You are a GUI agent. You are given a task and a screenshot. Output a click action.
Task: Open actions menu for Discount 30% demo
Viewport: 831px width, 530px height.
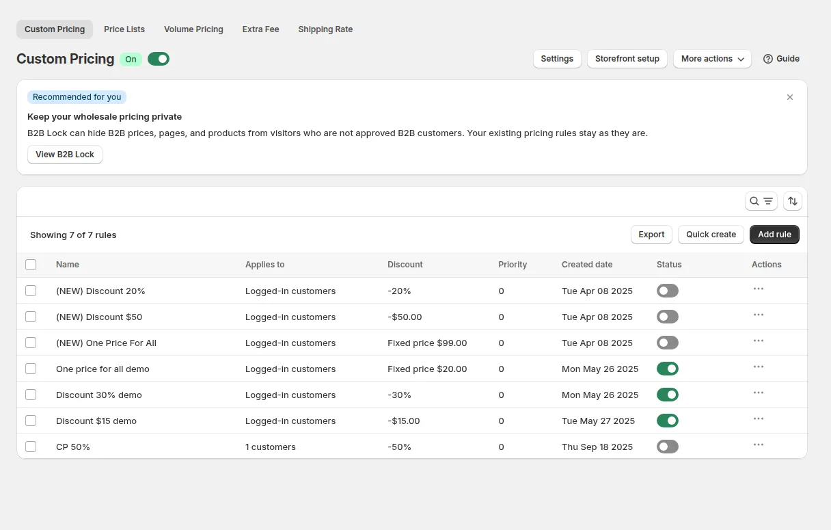tap(759, 393)
